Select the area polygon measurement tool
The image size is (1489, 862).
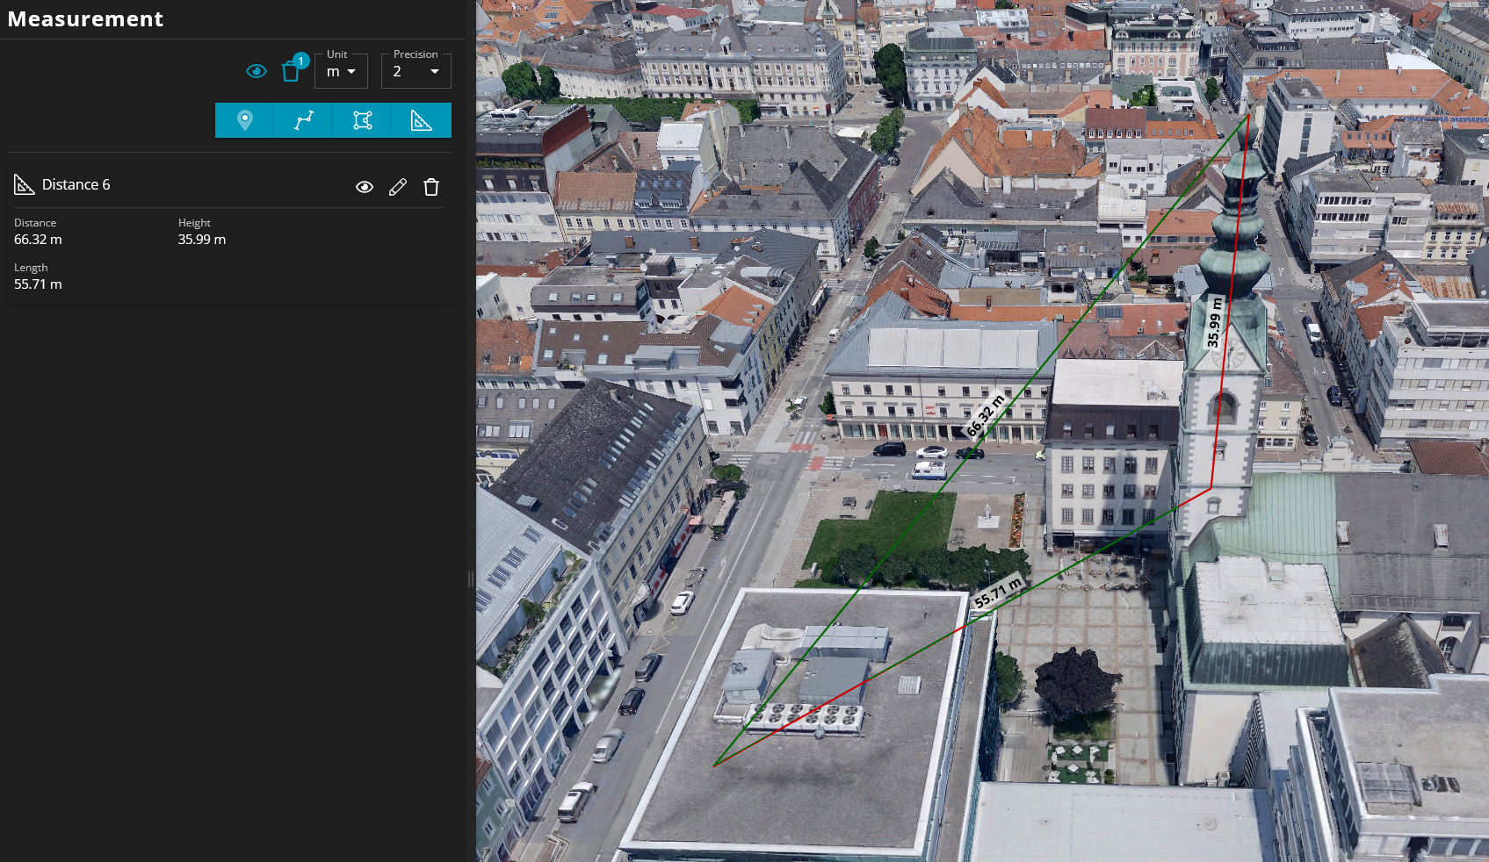[363, 120]
